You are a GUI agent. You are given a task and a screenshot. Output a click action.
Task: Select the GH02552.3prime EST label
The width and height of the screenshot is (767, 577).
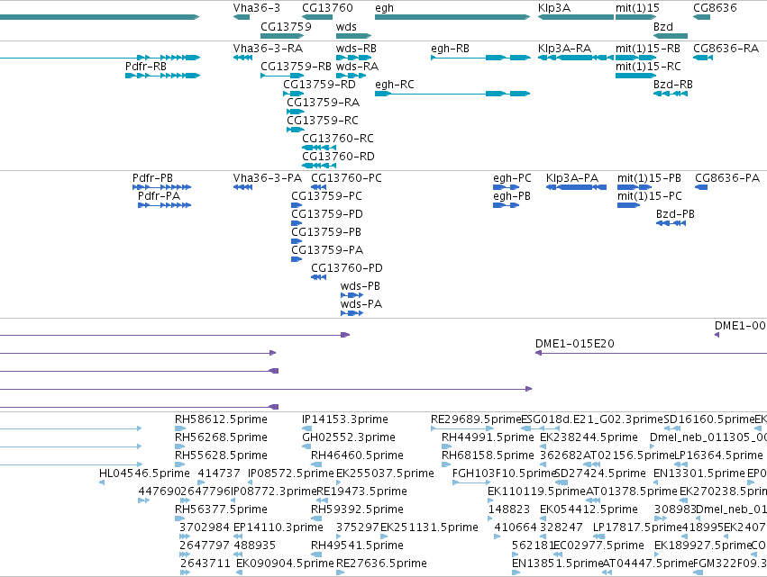[x=349, y=437]
